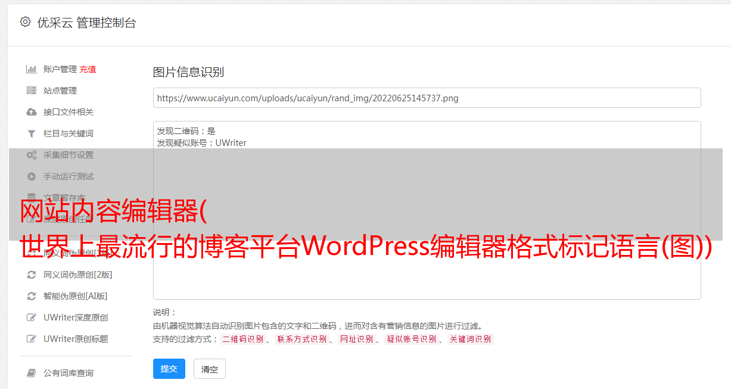Click the refresh icon for 智能伪原创[AI版]
Image resolution: width=731 pixels, height=389 pixels.
32,296
